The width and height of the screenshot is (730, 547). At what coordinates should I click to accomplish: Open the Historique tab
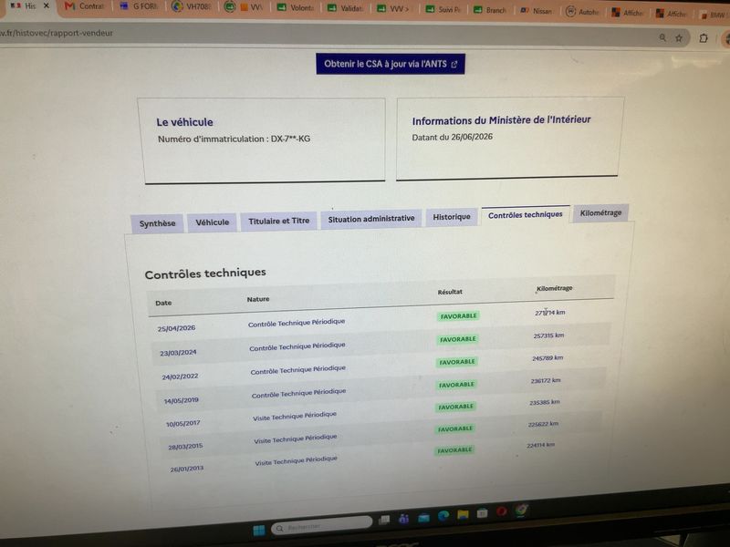click(x=452, y=217)
